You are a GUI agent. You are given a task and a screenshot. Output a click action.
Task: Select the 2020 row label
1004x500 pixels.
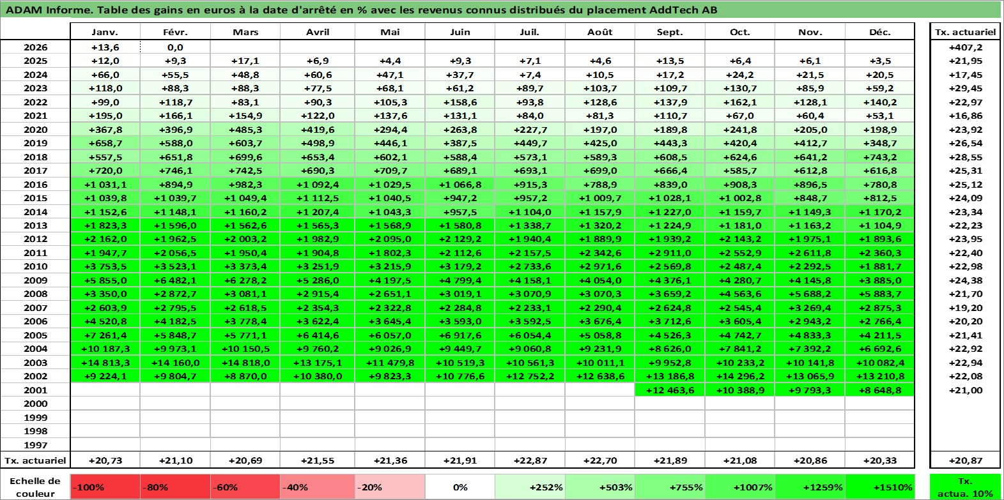click(x=36, y=130)
